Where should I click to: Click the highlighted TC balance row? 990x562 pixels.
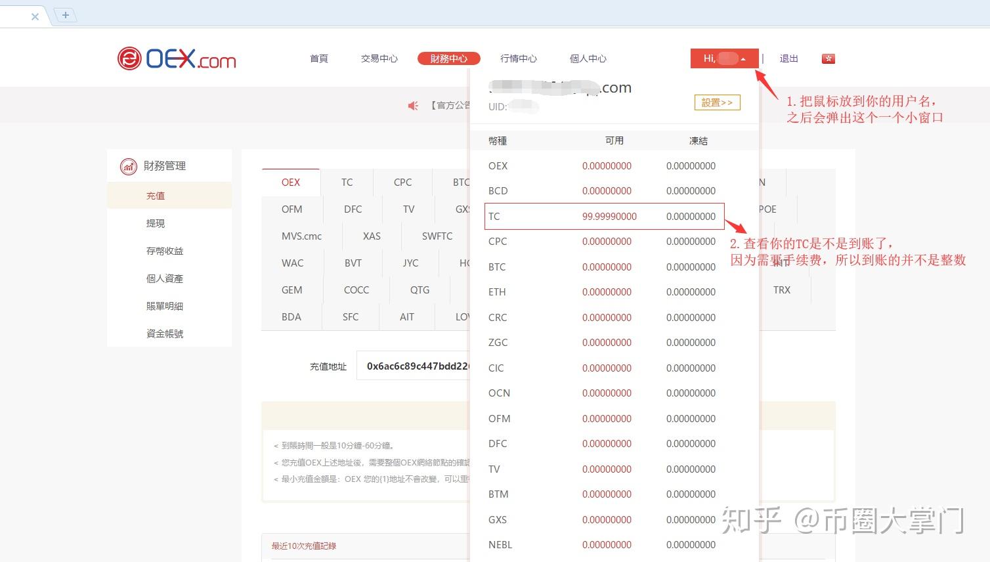[x=604, y=216]
